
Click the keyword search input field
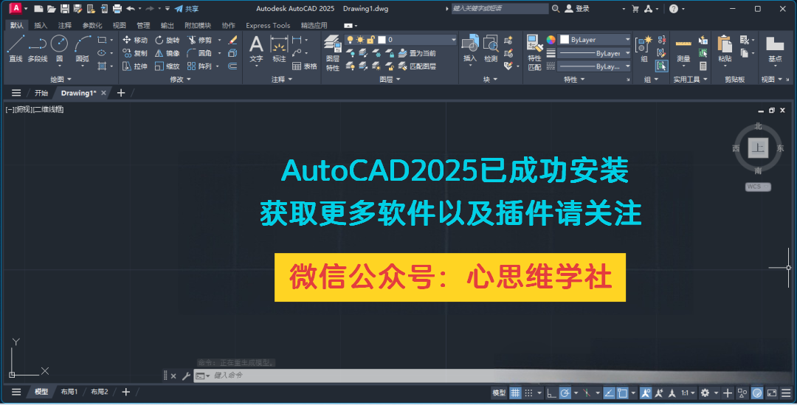[x=500, y=9]
